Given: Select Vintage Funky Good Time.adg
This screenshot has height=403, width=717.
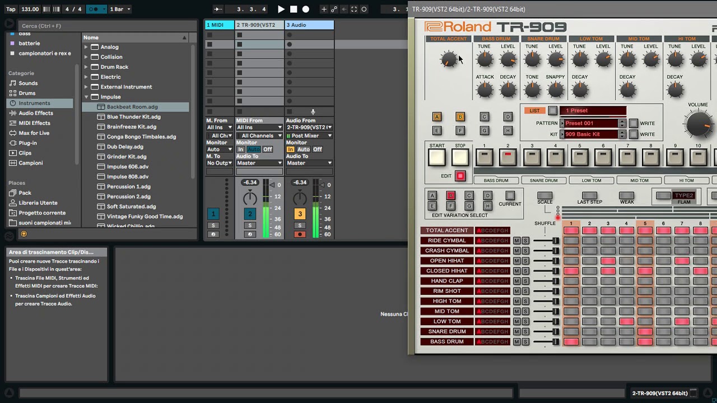Looking at the screenshot, I should [145, 217].
